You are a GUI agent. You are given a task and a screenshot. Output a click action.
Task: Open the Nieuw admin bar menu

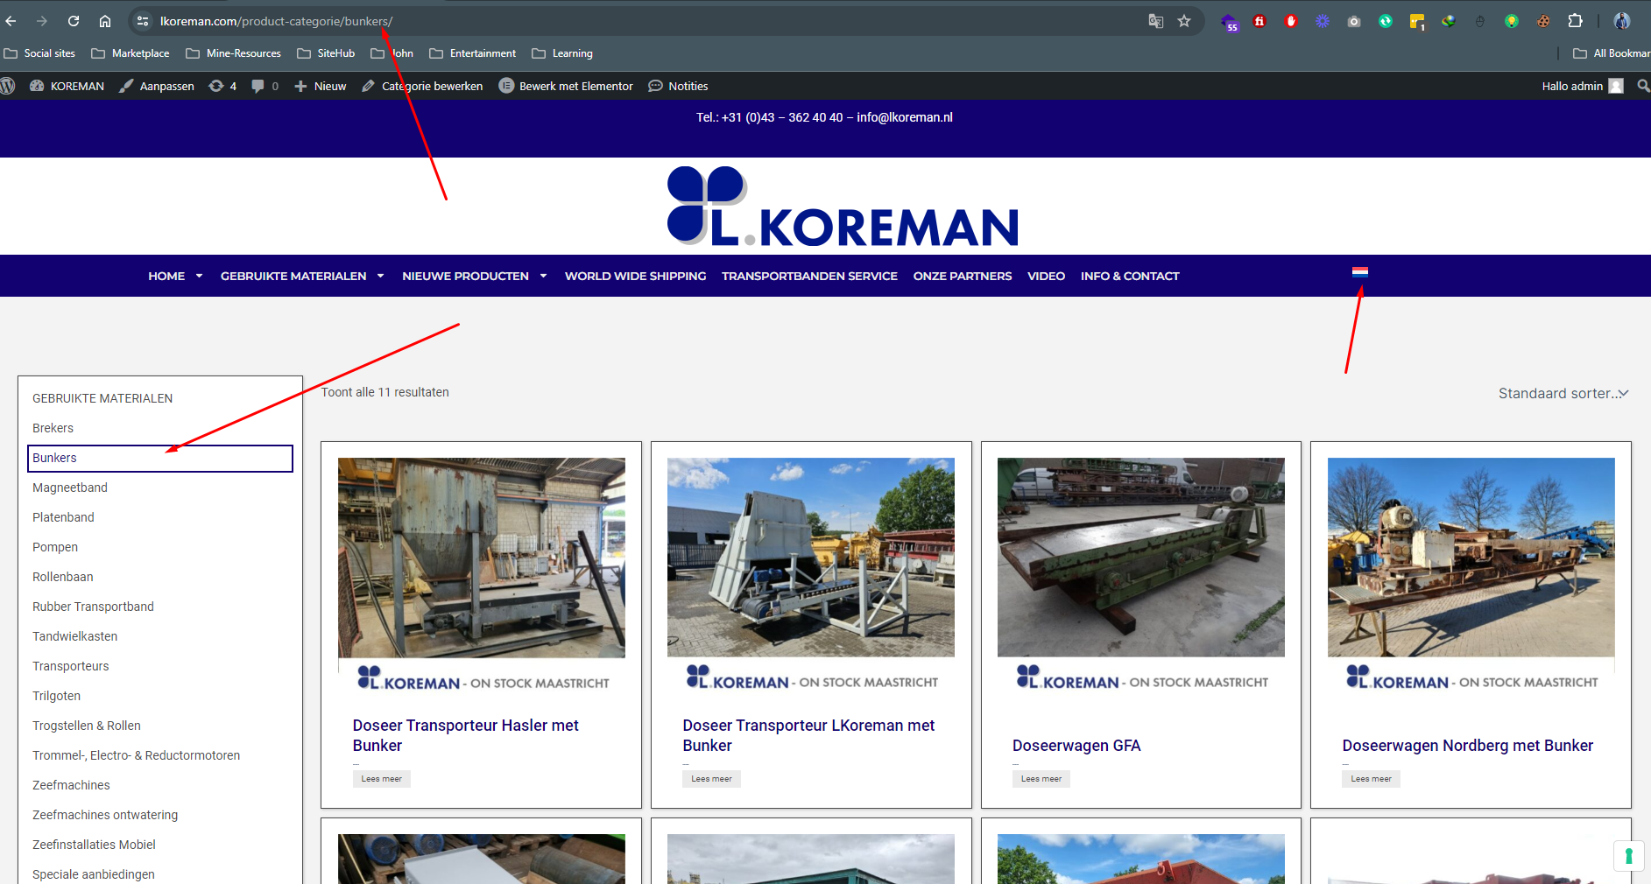click(x=321, y=86)
